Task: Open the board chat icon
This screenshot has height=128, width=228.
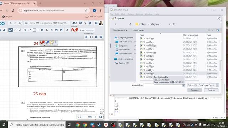Action: tap(80, 23)
